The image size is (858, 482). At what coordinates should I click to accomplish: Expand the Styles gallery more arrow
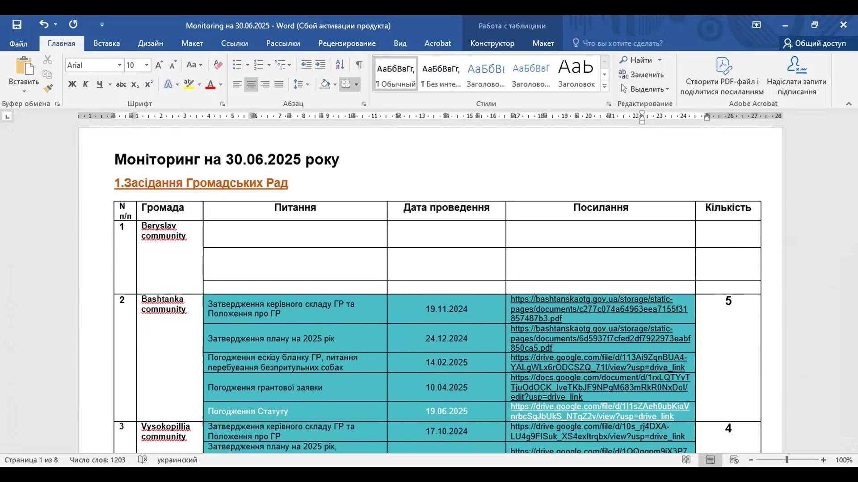point(604,86)
